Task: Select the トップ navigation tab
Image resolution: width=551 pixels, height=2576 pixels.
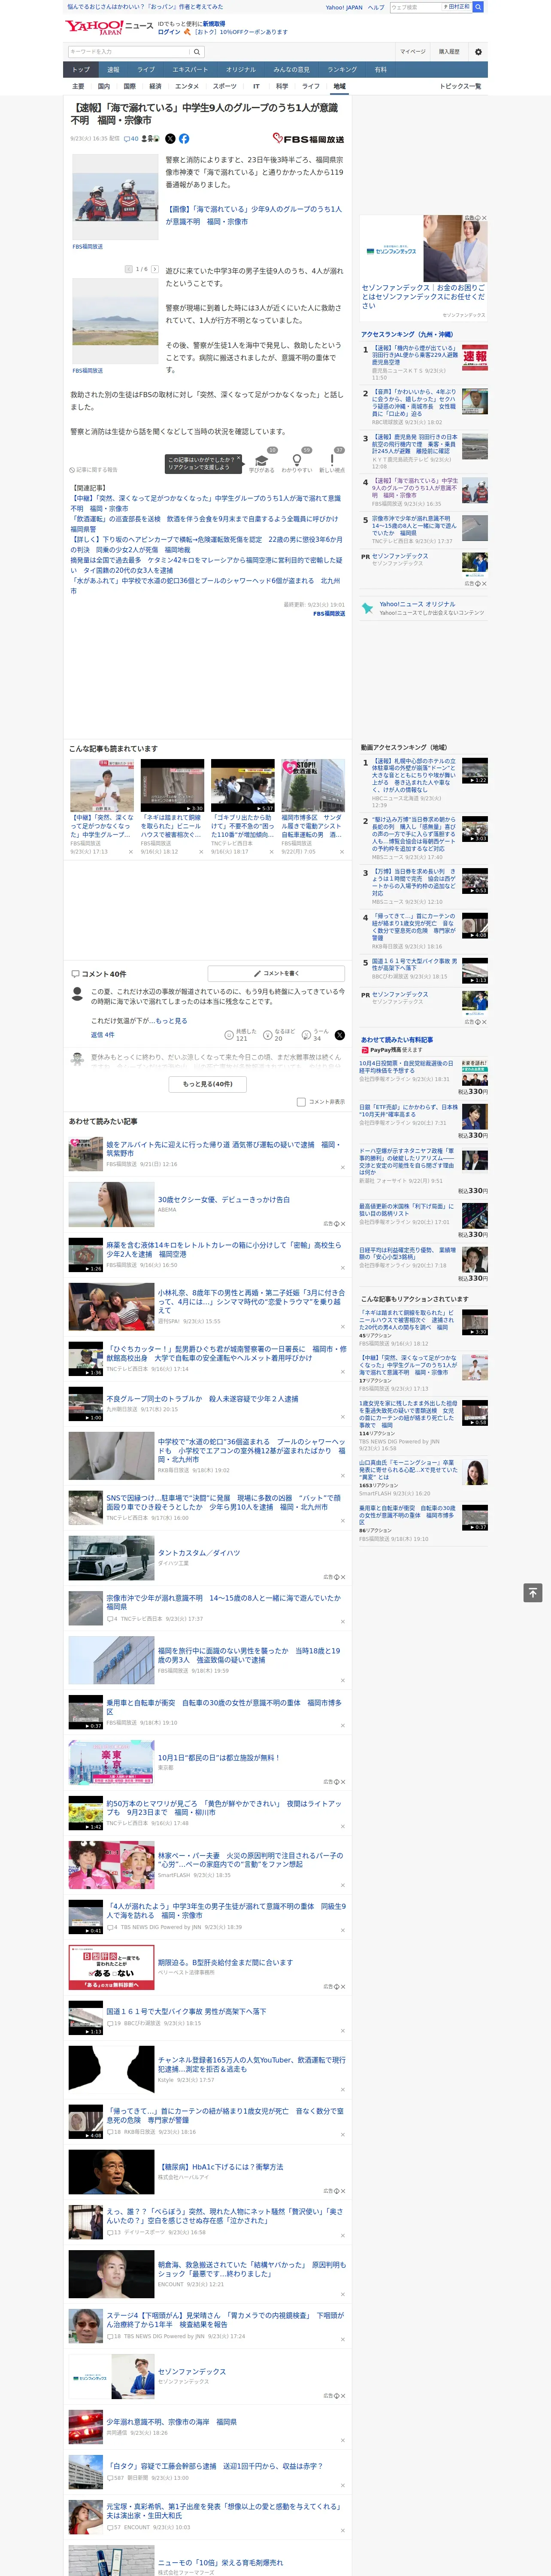Action: (81, 70)
